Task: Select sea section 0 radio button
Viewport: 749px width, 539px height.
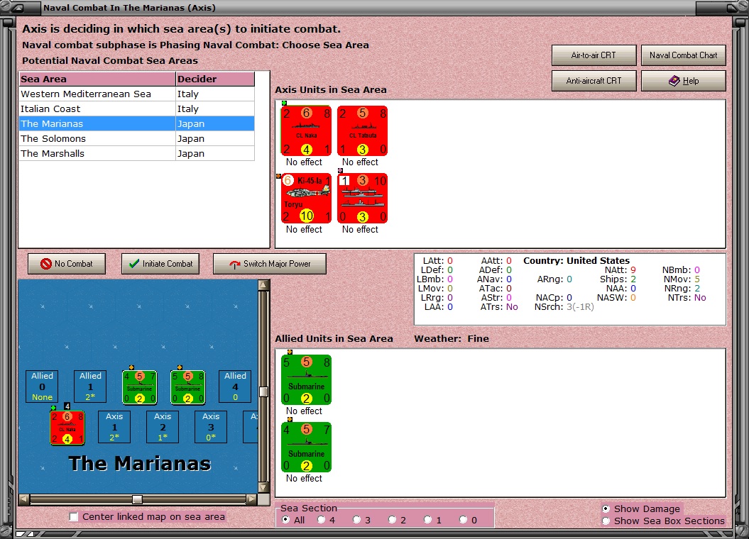Action: 463,519
